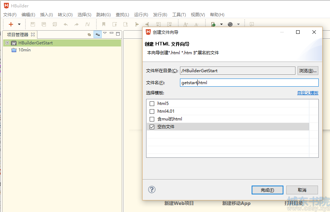This screenshot has width=330, height=212.
Task: Click the back navigation arrow icon
Action: [137, 24]
